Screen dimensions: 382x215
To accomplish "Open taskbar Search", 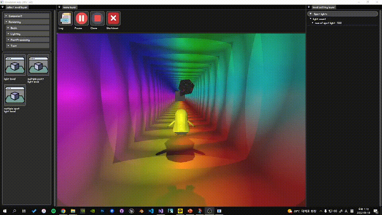I will pyautogui.click(x=14, y=211).
